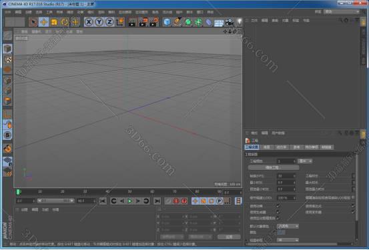Image resolution: width=369 pixels, height=250 pixels.
Task: Click the Render View clapperboard icon
Action: coord(132,23)
